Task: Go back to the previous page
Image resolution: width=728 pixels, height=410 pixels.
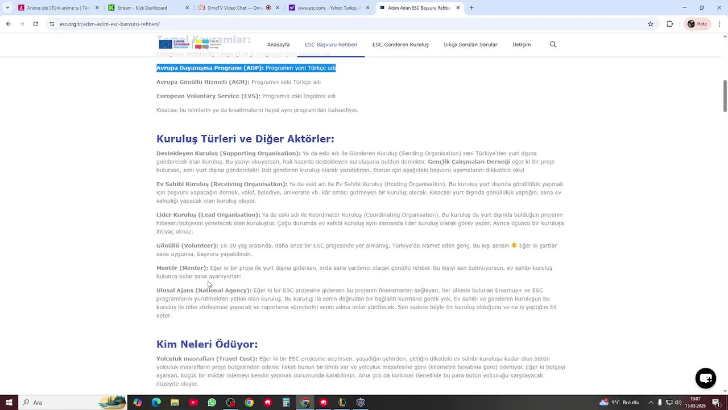Action: [x=8, y=24]
